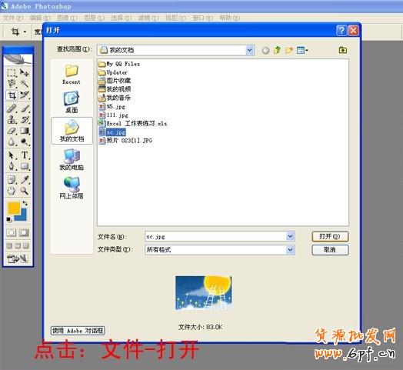Image resolution: width=403 pixels, height=370 pixels.
Task: Select the Type tool
Action: 25,155
